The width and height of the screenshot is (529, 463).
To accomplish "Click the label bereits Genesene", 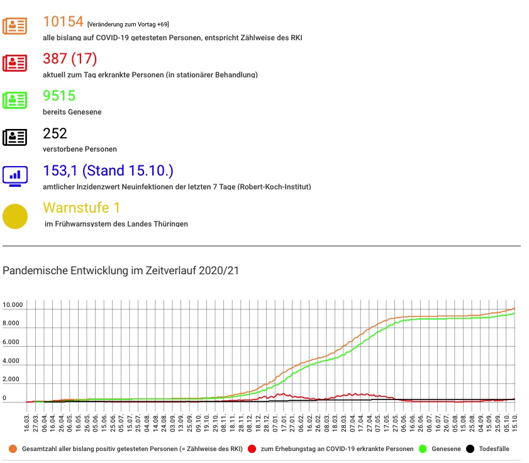I will point(72,112).
